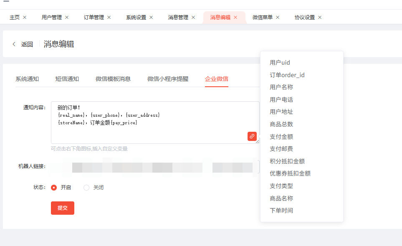Open the 系统通知 settings tab
402x246 pixels.
pyautogui.click(x=27, y=79)
